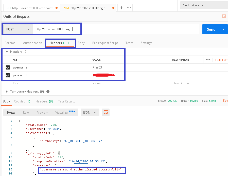This screenshot has width=228, height=176.
Task: Click the 1852ms response time value
Action: tap(193, 101)
